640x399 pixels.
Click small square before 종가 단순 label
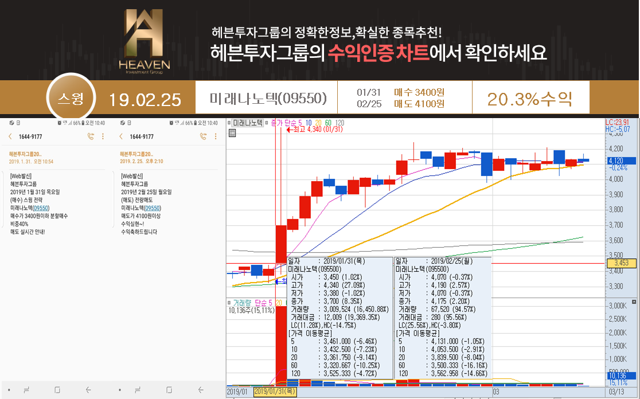pos(267,122)
